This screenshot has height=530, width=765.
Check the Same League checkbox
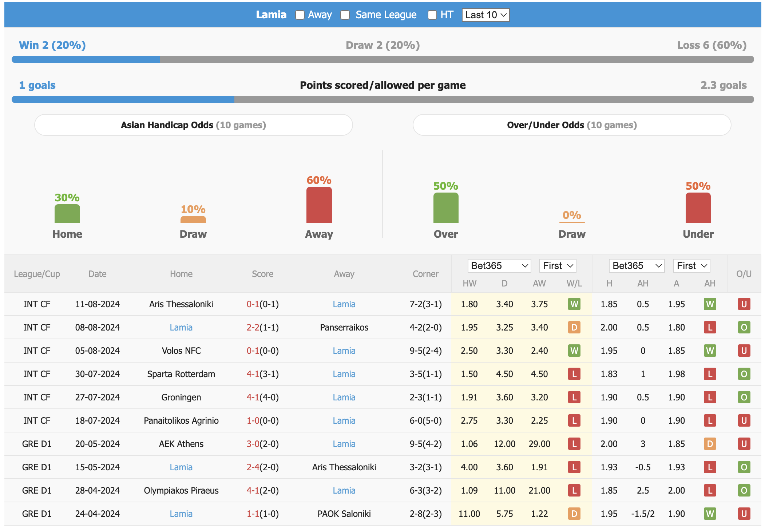[x=345, y=15]
